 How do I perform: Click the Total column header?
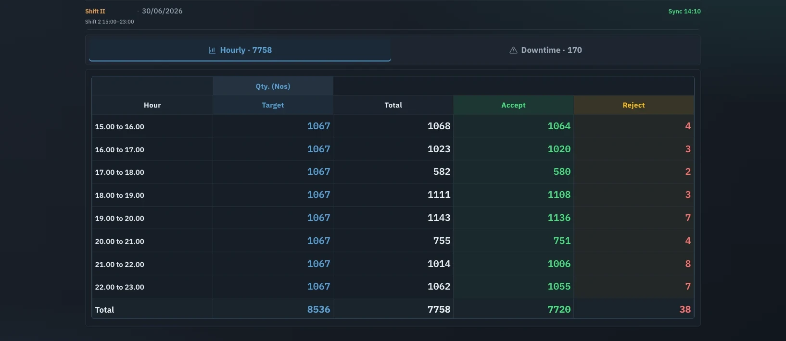tap(393, 105)
